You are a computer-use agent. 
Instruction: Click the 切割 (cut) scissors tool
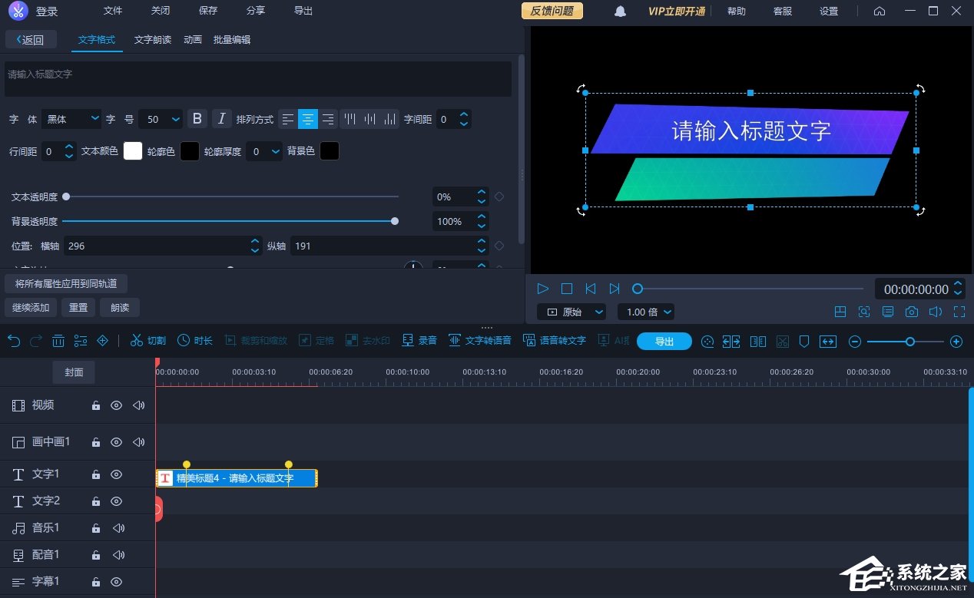[147, 341]
